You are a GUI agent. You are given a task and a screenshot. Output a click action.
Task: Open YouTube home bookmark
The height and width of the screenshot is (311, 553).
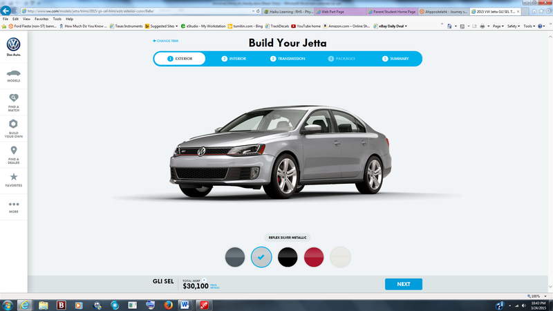306,26
